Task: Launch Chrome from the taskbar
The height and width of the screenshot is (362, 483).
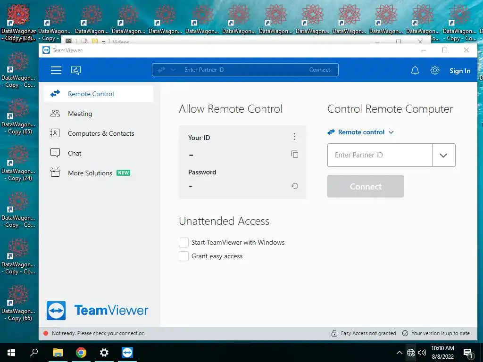Action: pos(81,353)
